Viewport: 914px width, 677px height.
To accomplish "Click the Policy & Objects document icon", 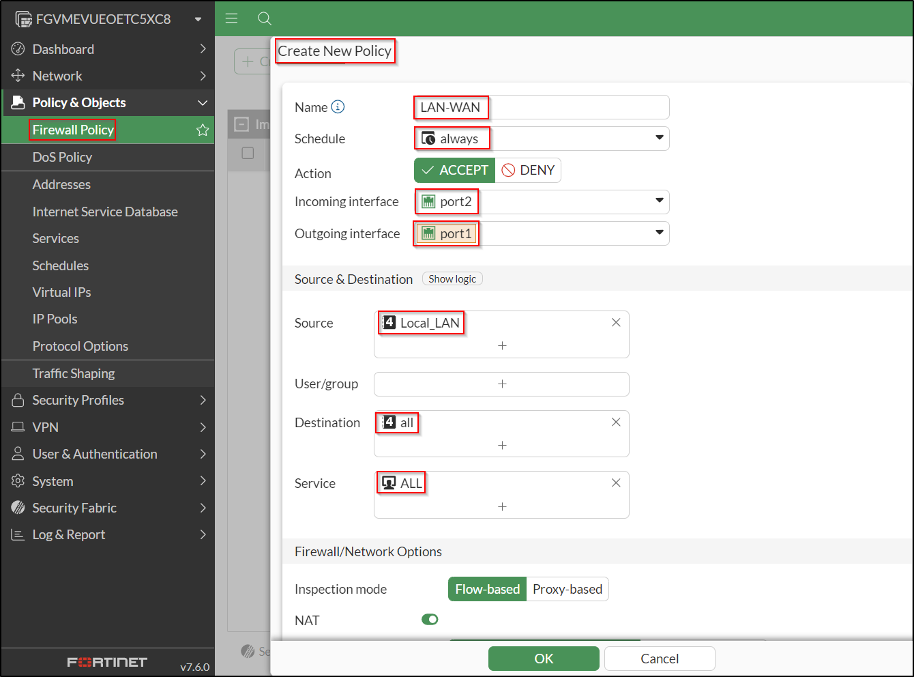I will click(x=18, y=102).
